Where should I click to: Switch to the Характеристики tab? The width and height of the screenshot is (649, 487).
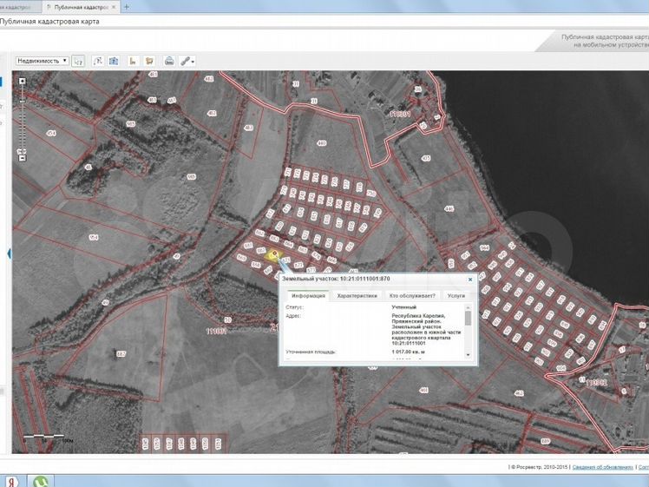[357, 296]
